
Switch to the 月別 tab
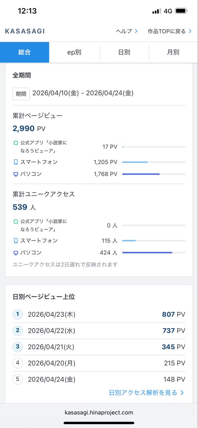[173, 52]
